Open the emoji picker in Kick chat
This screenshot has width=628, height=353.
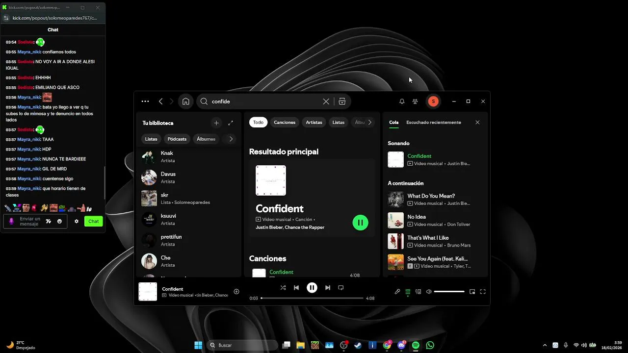pyautogui.click(x=59, y=222)
